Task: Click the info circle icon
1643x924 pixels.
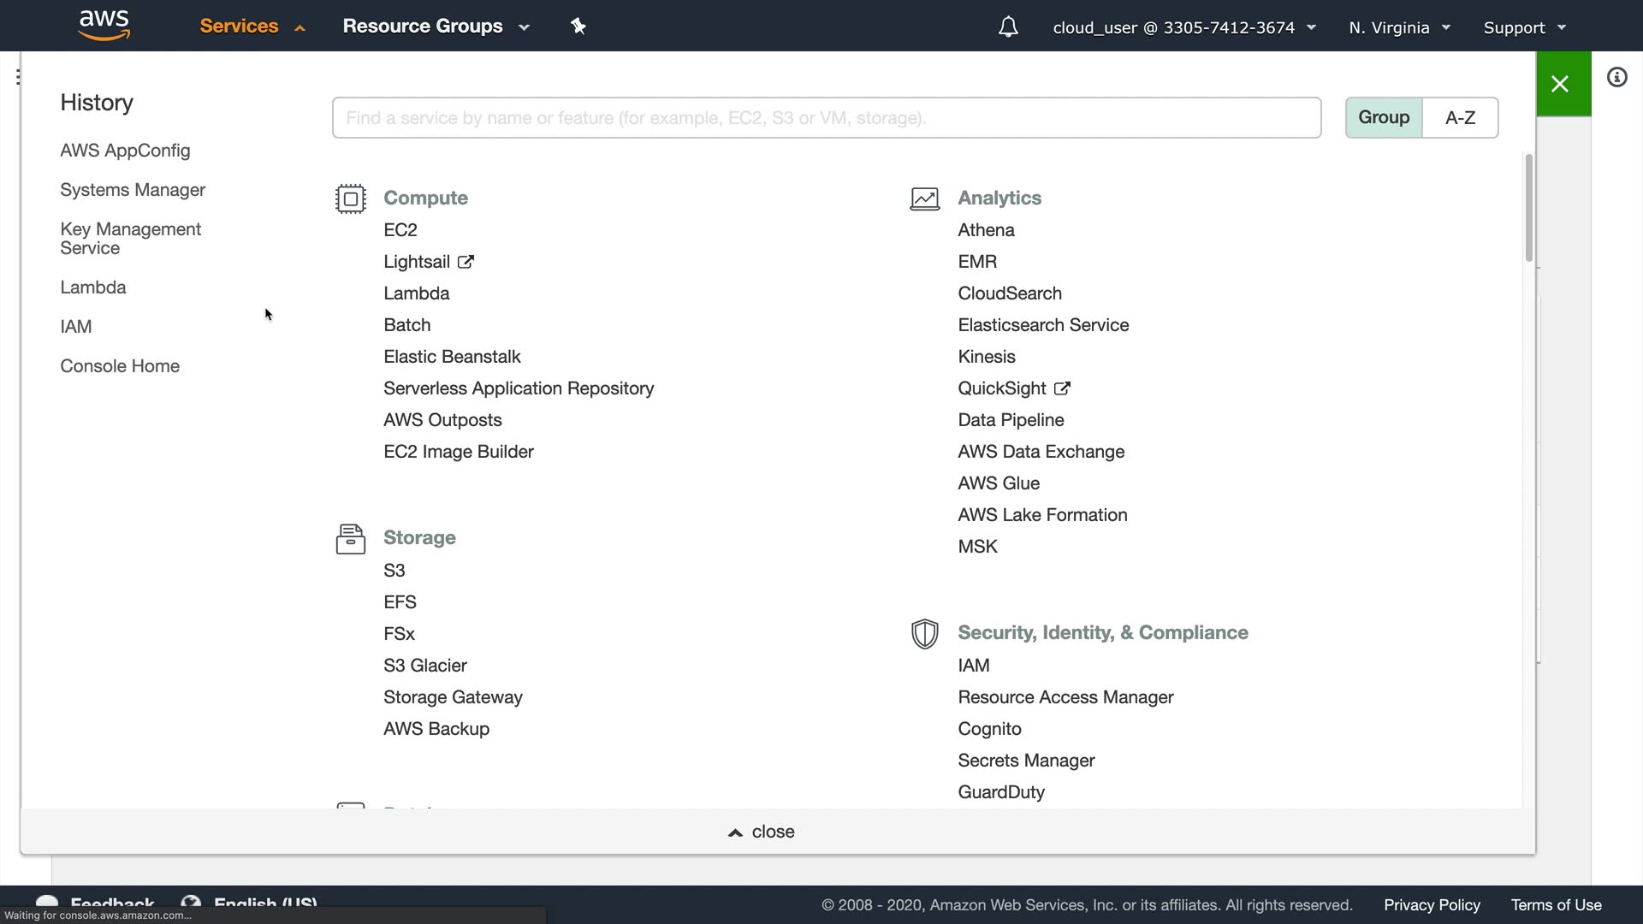Action: click(1616, 78)
